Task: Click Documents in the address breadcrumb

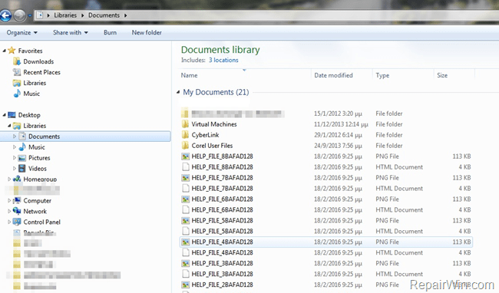Action: coord(104,15)
